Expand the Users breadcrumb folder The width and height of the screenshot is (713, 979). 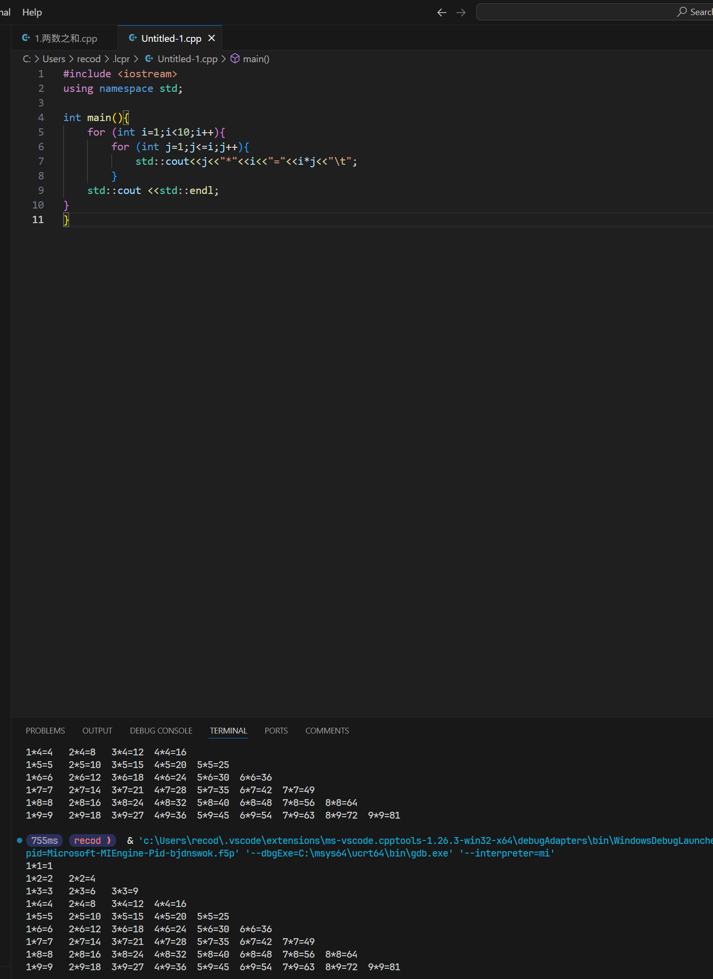[53, 59]
